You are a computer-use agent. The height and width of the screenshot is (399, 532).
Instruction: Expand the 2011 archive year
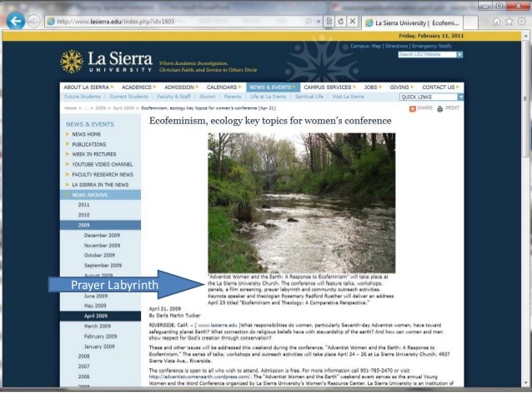pos(83,205)
